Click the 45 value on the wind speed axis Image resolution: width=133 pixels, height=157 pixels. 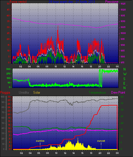pos(8,10)
